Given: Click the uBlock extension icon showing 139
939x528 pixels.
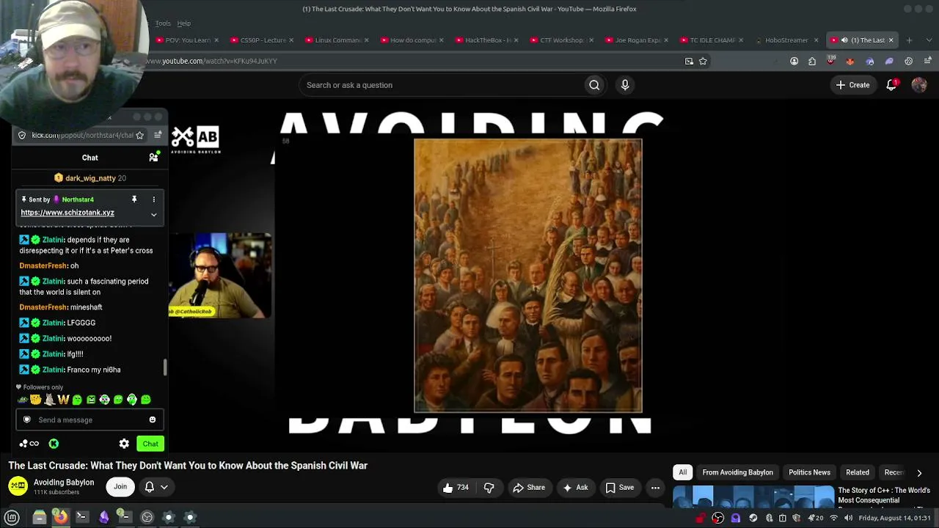Looking at the screenshot, I should (831, 61).
